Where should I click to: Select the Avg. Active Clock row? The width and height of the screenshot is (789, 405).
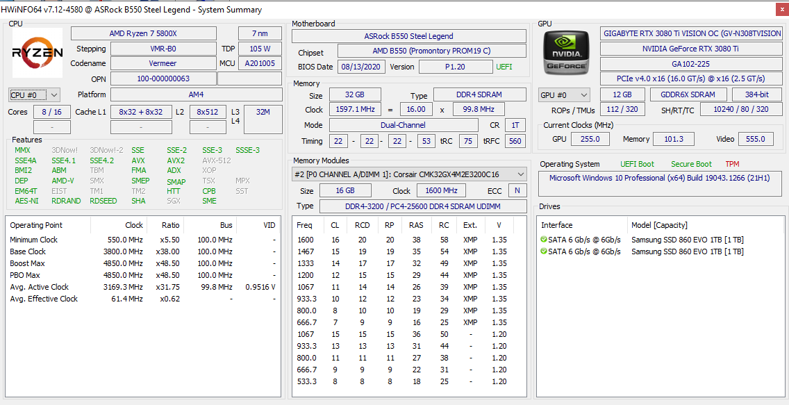[x=143, y=287]
